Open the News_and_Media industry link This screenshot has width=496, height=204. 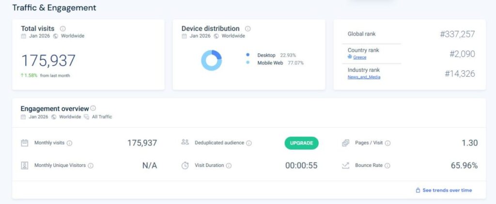pos(364,77)
